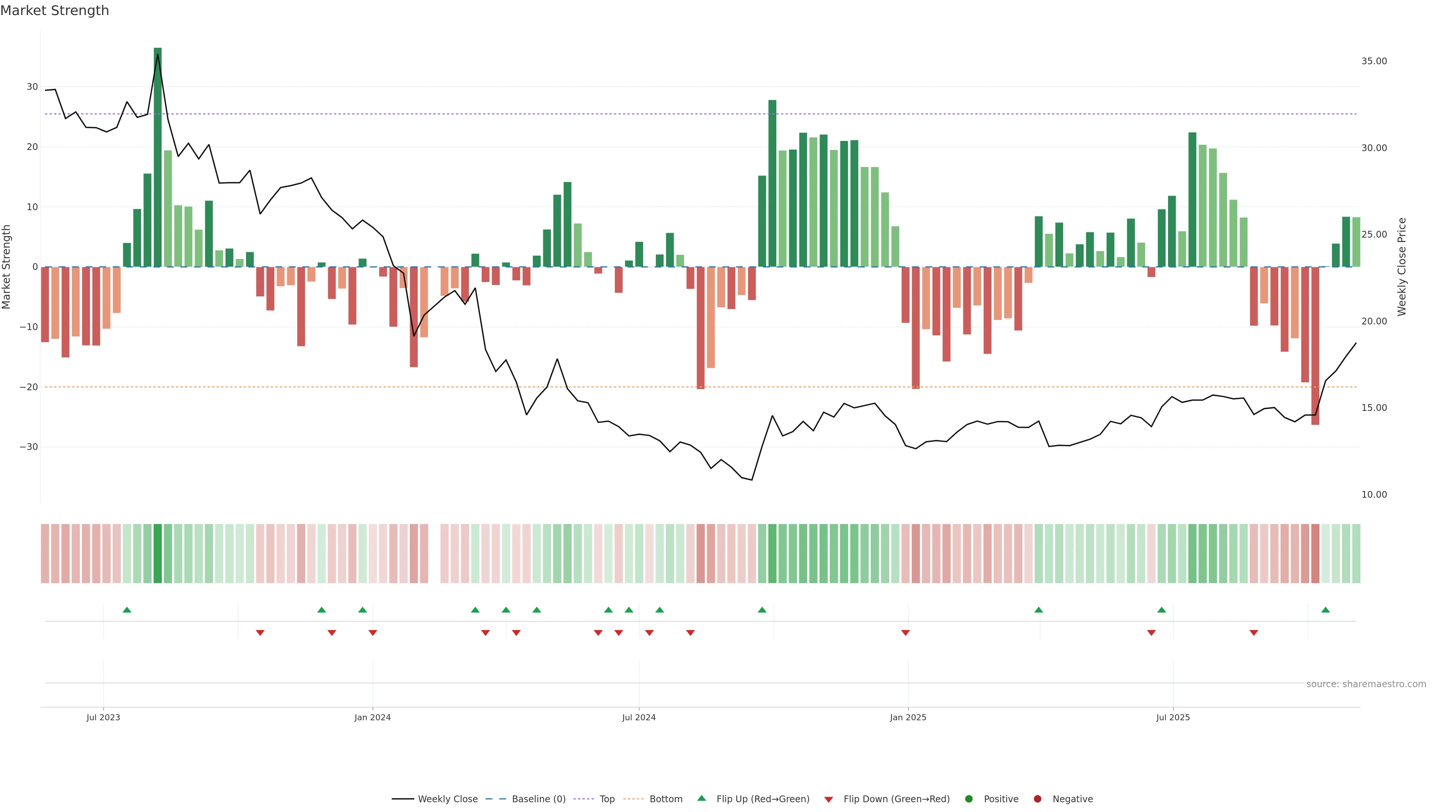The image size is (1445, 812).
Task: Click the Jul 2025 x-axis label
Action: click(x=1173, y=717)
